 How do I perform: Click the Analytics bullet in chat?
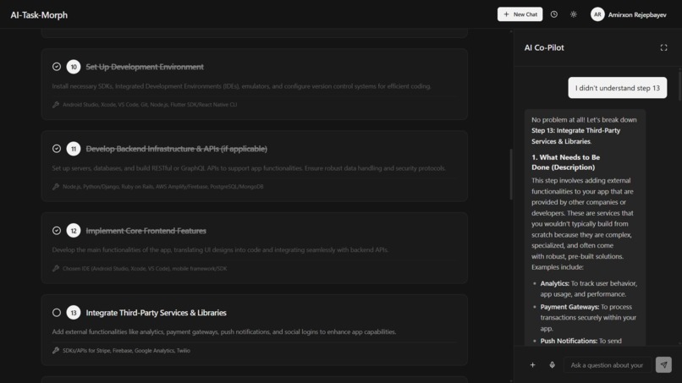[x=588, y=288]
